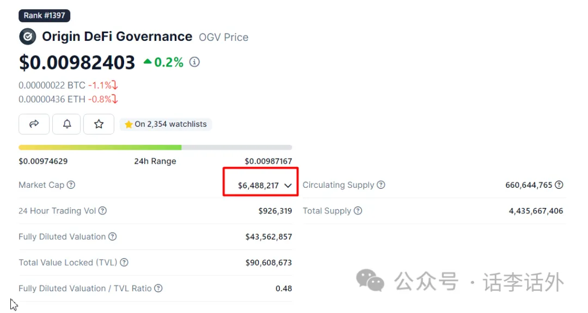The image size is (588, 313).
Task: Open FDV / TVL Ratio help icon
Action: click(x=158, y=289)
